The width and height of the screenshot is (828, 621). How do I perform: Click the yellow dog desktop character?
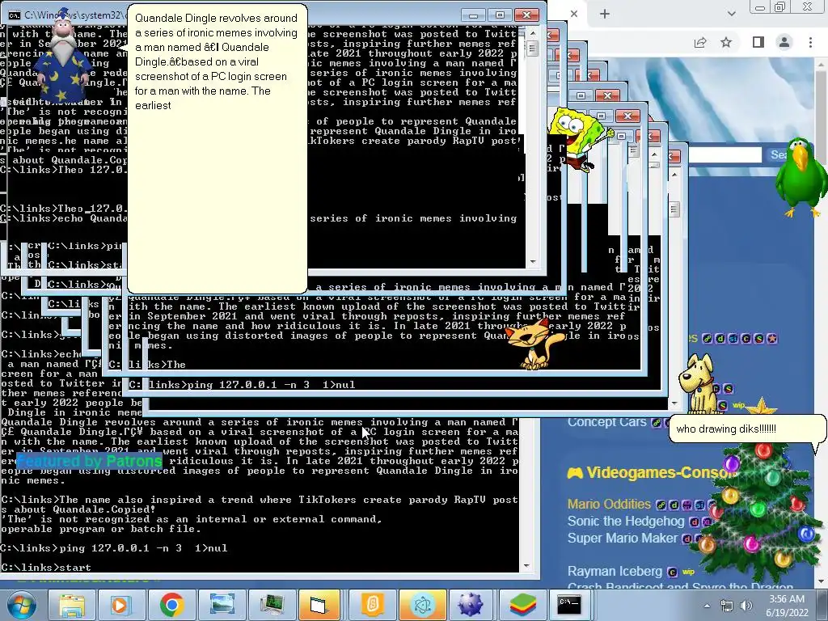[698, 384]
